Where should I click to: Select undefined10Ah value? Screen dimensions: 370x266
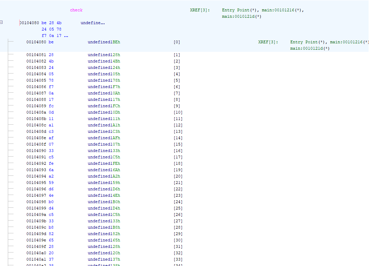pos(104,93)
